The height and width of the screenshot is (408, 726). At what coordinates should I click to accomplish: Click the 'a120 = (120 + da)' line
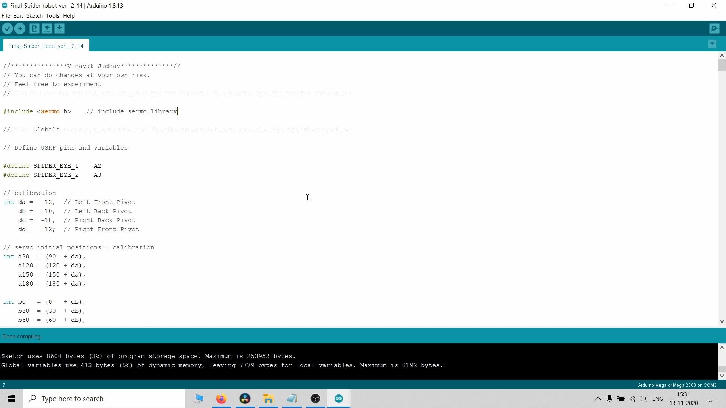pyautogui.click(x=52, y=266)
